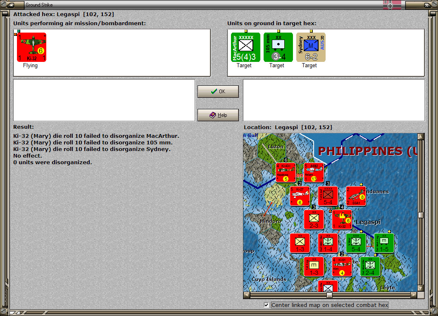Click the 'No effect.' result text
438x316 pixels.
coord(28,156)
